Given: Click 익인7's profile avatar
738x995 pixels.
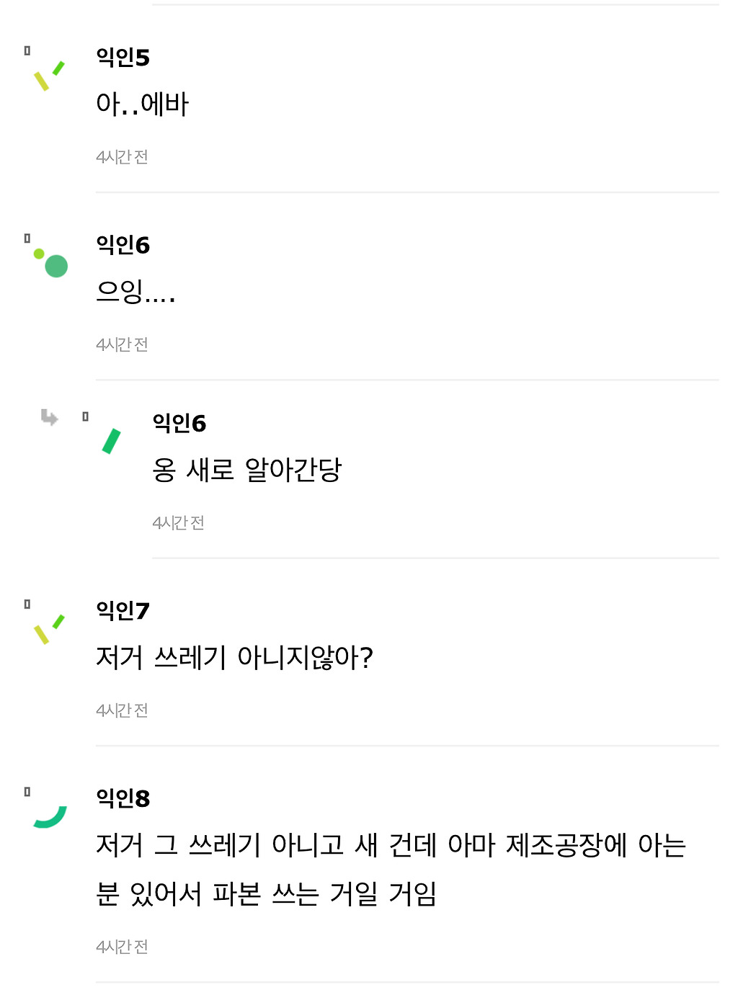Looking at the screenshot, I should pyautogui.click(x=49, y=629).
